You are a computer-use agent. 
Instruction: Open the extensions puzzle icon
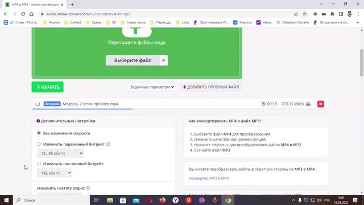pyautogui.click(x=332, y=14)
